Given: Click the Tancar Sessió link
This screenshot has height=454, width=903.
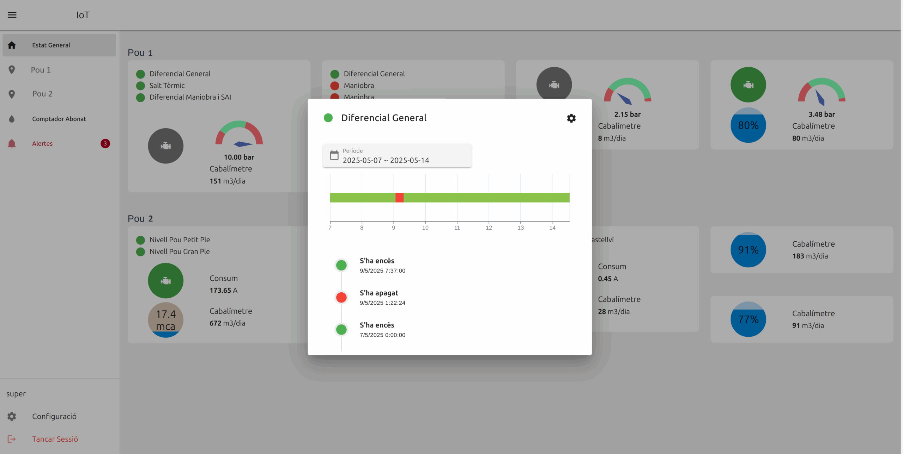Looking at the screenshot, I should (x=55, y=439).
